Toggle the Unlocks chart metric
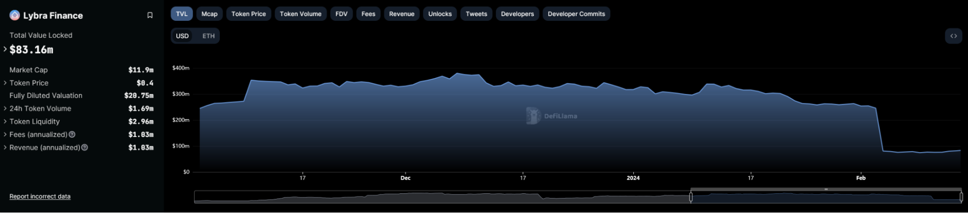968x213 pixels. pyautogui.click(x=440, y=14)
